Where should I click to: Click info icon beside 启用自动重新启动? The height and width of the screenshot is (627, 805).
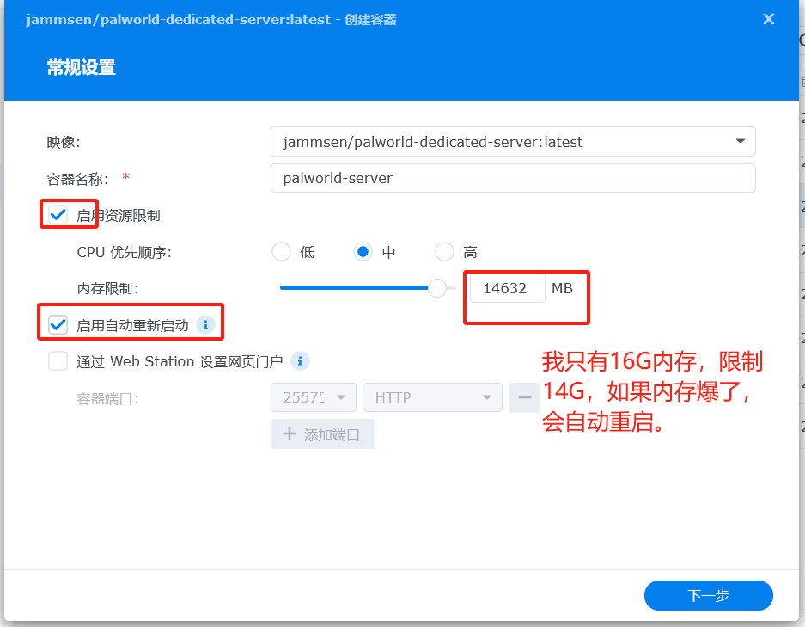204,325
